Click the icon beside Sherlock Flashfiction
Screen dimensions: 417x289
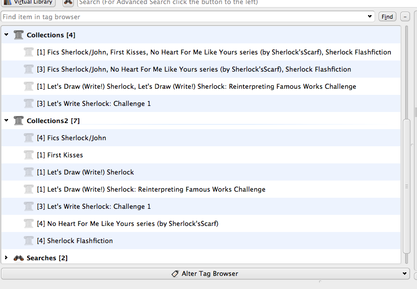pyautogui.click(x=29, y=241)
